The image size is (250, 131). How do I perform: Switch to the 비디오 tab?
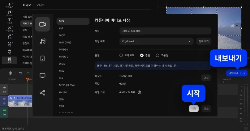tap(27, 5)
